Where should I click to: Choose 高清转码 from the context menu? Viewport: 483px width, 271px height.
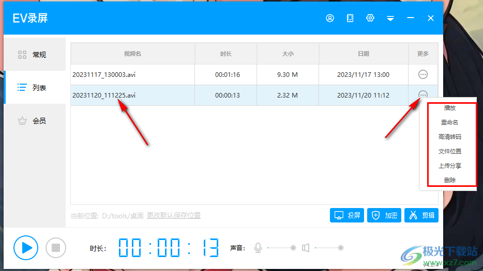tap(450, 137)
